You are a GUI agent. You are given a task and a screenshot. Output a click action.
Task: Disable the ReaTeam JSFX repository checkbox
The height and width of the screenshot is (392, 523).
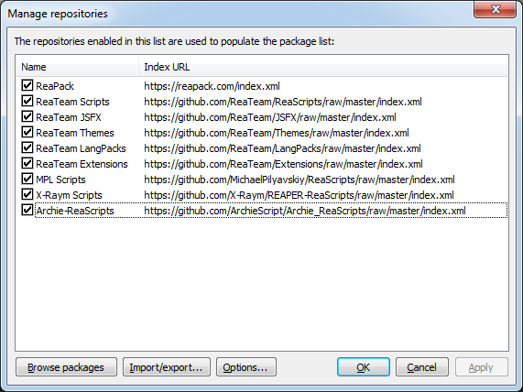(27, 116)
